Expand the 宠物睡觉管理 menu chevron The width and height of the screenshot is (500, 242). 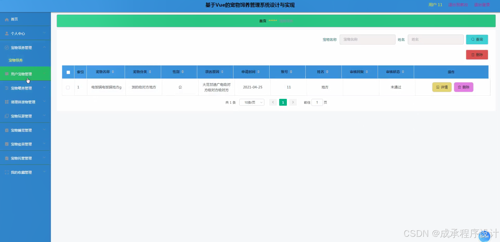pos(44,130)
